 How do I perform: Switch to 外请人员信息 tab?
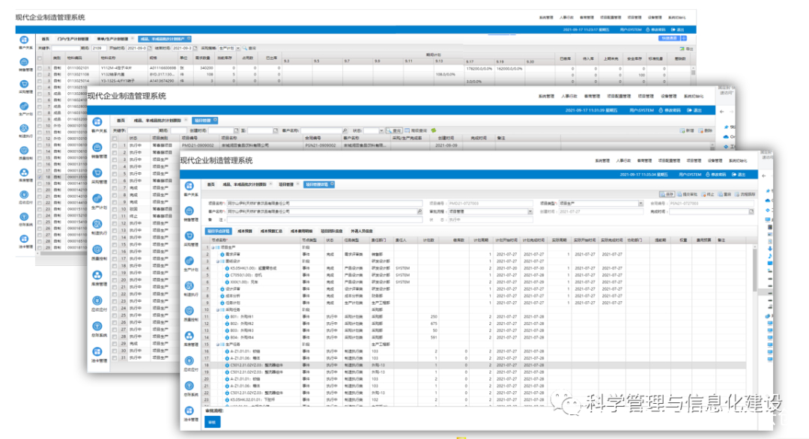pos(361,231)
